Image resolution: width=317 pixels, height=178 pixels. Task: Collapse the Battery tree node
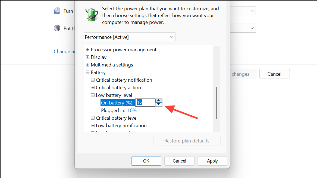click(x=87, y=72)
